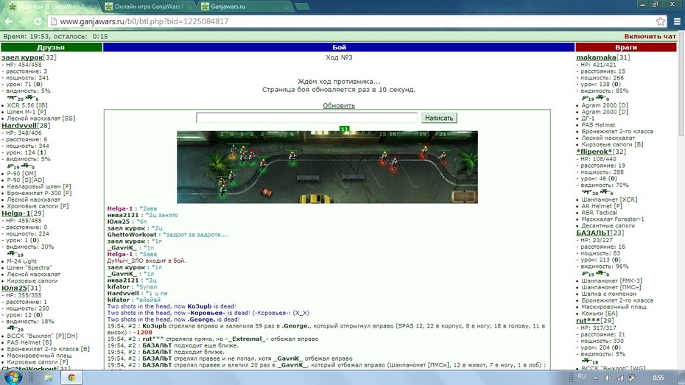The height and width of the screenshot is (385, 685).
Task: Click Коньки [EA] item
Action: tap(599, 314)
